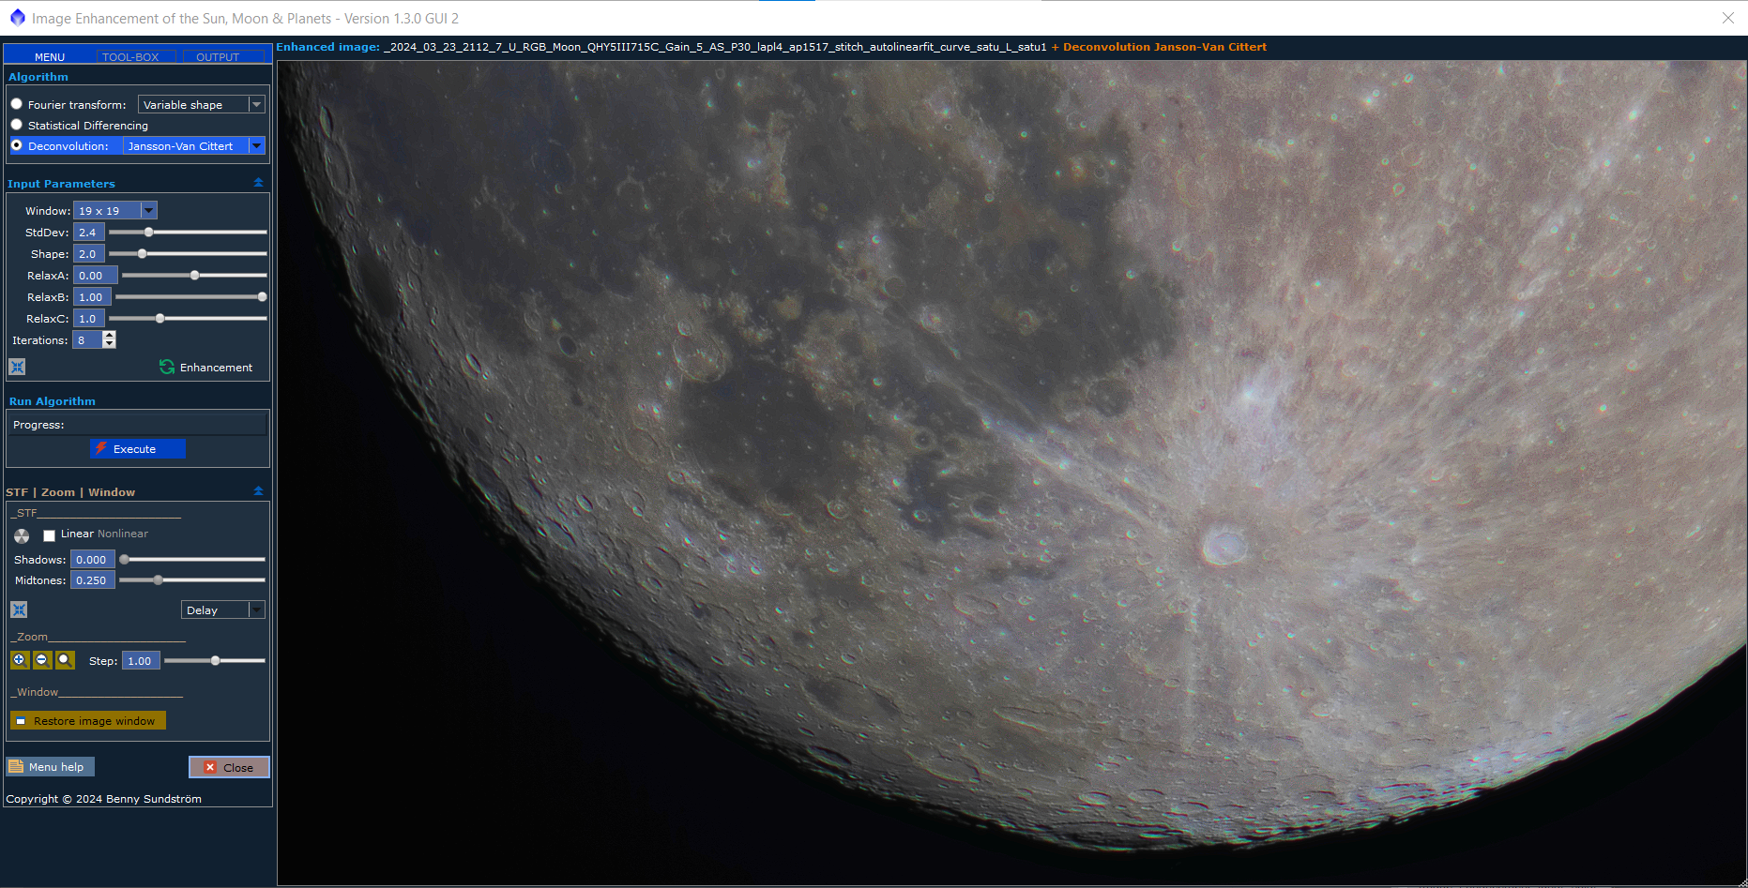
Task: Click the RelaxA slider handle
Action: [x=195, y=275]
